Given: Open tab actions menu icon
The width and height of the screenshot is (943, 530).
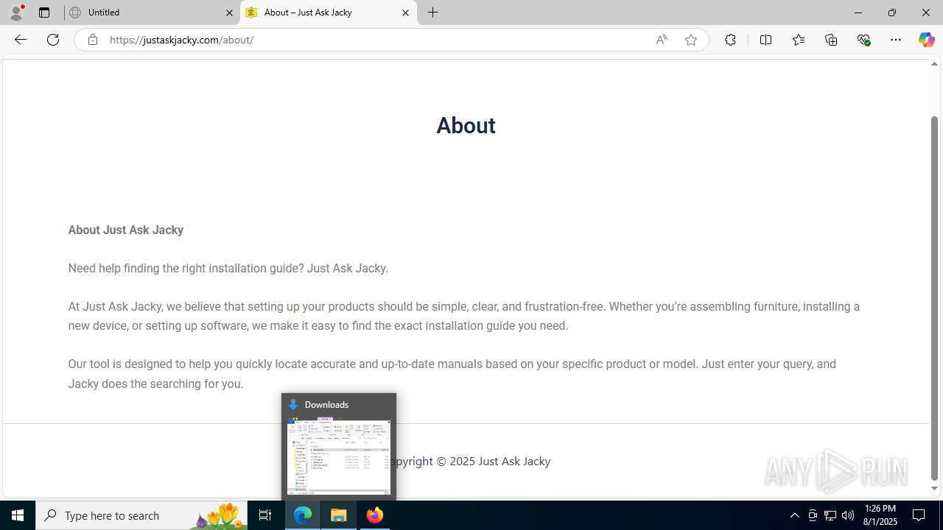Looking at the screenshot, I should tap(44, 13).
